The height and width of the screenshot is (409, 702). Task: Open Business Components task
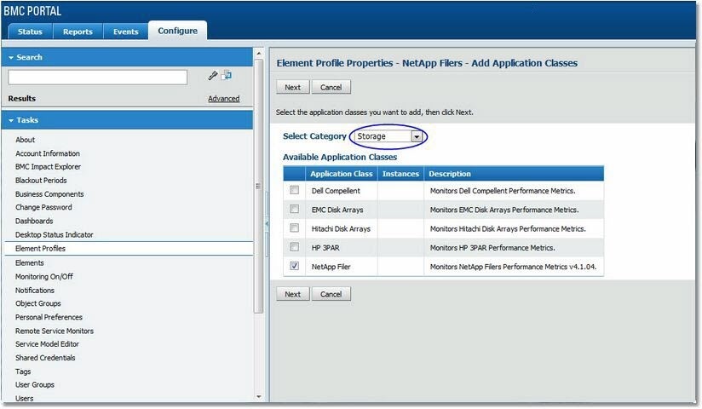[x=49, y=194]
